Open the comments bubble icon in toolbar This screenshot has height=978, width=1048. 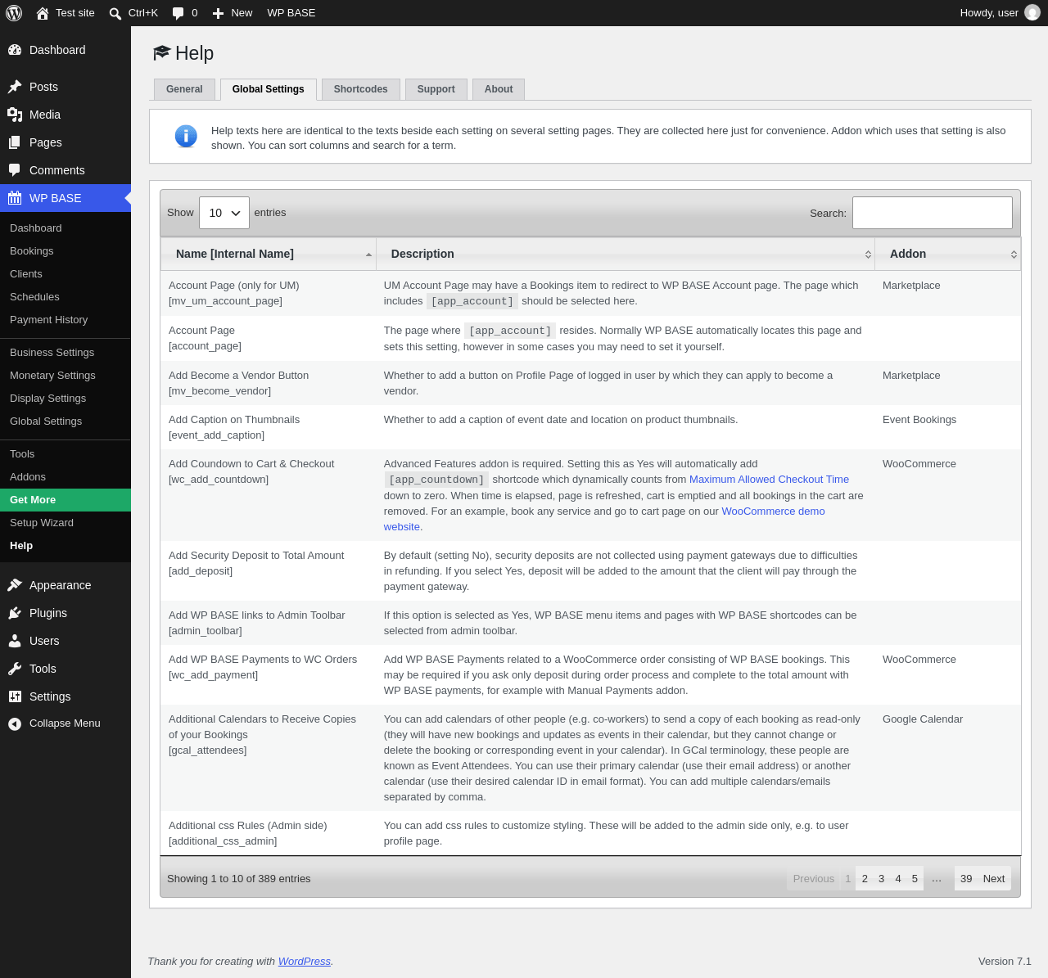click(x=178, y=13)
